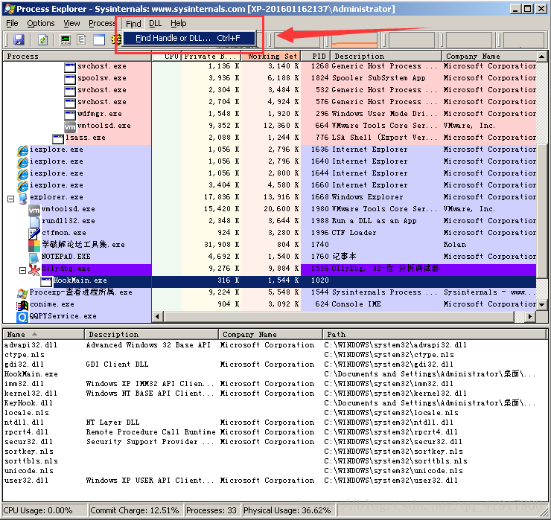Sort DLL list by Description header
This screenshot has width=551, height=520.
pyautogui.click(x=151, y=334)
